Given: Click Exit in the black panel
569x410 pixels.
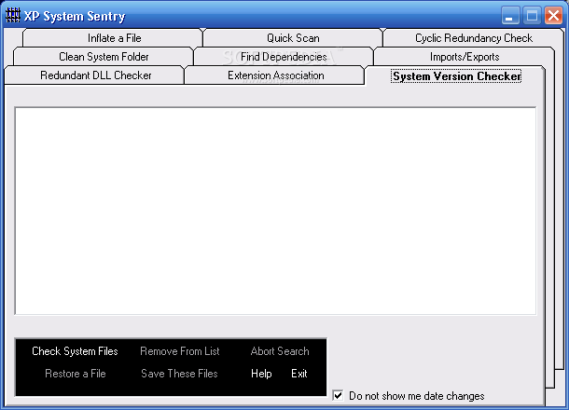Looking at the screenshot, I should [x=299, y=374].
